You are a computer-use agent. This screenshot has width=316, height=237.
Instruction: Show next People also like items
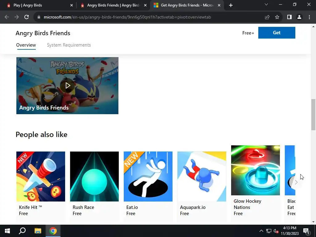296,182
